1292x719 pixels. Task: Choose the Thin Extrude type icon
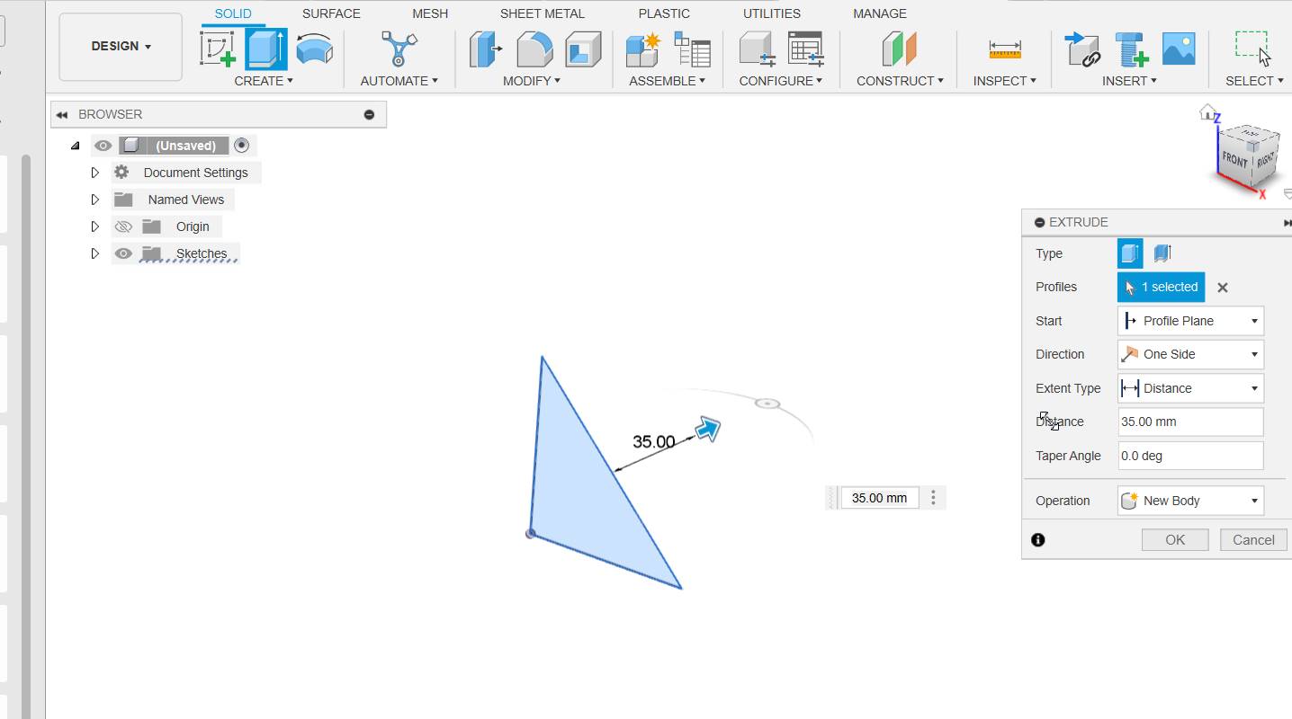click(1162, 253)
